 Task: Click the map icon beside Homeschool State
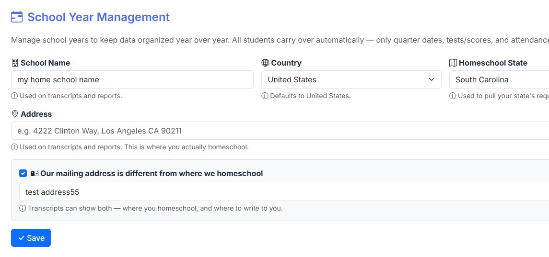pyautogui.click(x=453, y=63)
